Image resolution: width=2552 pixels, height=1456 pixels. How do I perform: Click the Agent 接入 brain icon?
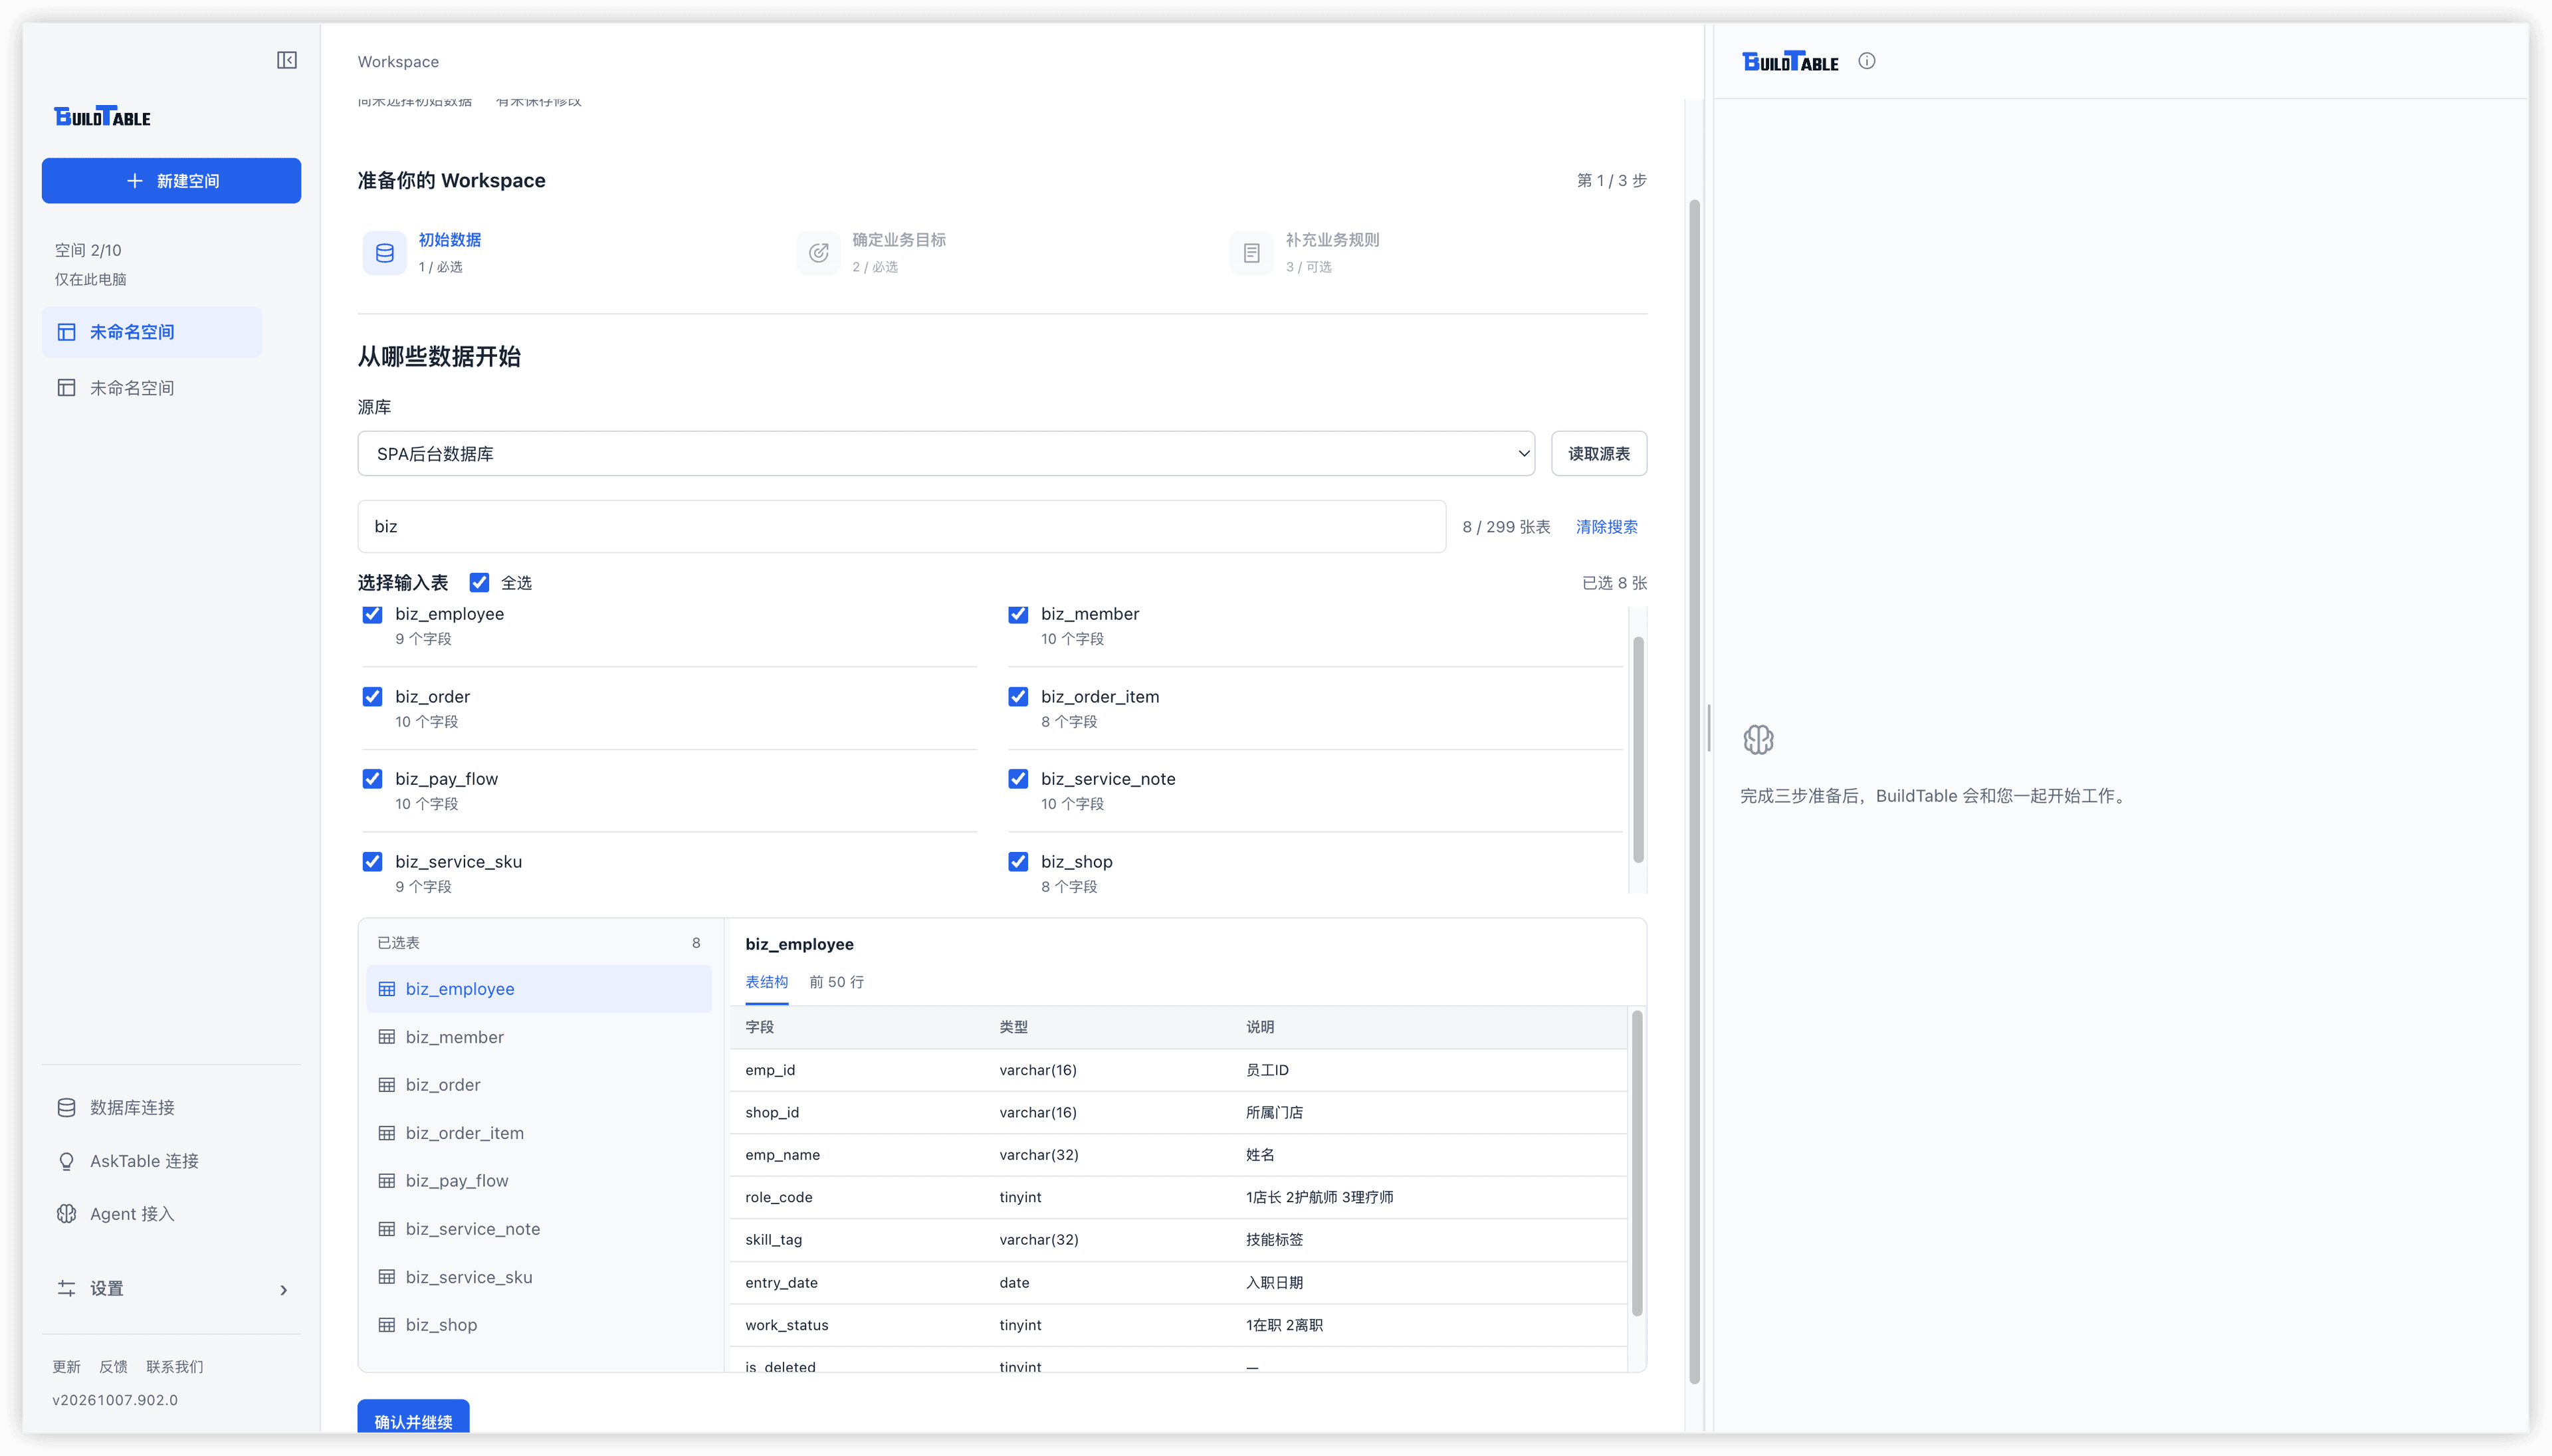(x=66, y=1213)
